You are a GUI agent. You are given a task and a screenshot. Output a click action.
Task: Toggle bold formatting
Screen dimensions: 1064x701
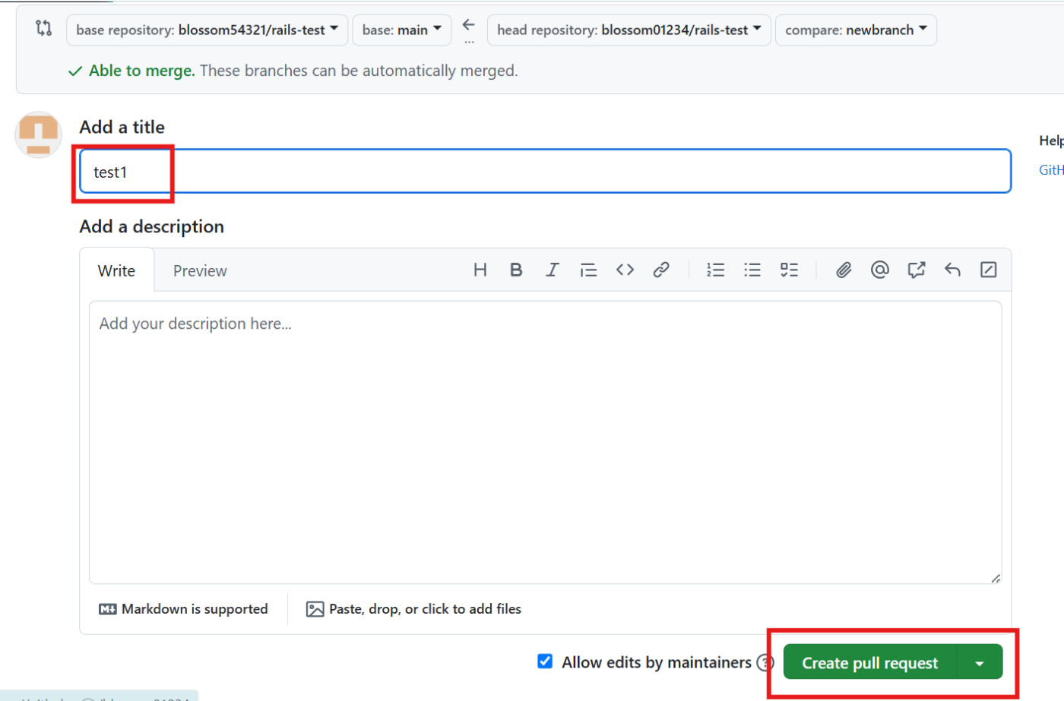[516, 270]
